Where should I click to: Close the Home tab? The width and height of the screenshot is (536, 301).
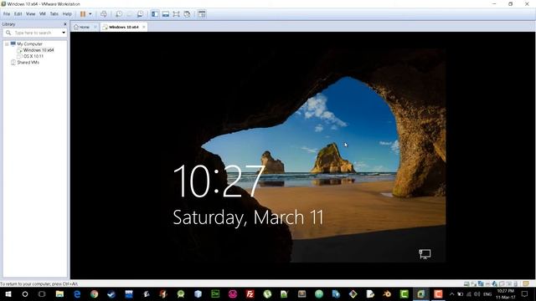(x=95, y=27)
